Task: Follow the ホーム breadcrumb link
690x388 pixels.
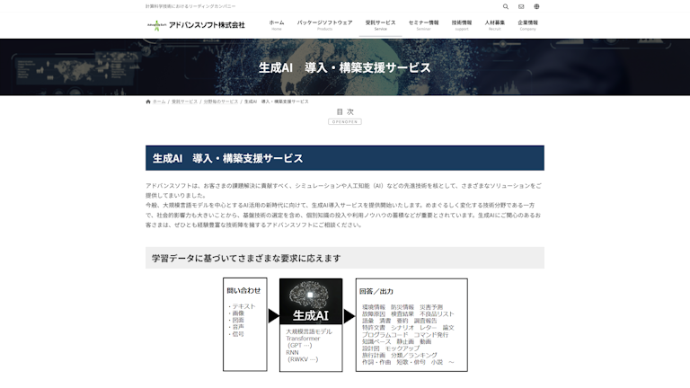Action: tap(159, 101)
